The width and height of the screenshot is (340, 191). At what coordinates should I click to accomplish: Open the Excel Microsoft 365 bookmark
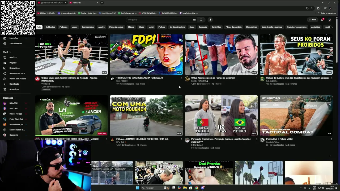pyautogui.click(x=107, y=13)
